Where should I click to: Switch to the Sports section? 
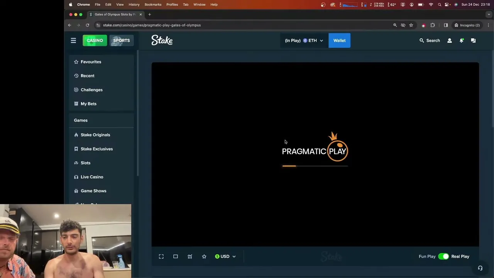(122, 41)
